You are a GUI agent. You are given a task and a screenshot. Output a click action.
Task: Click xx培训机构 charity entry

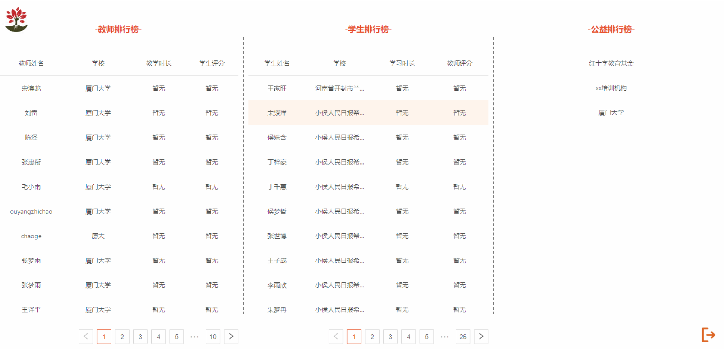[611, 88]
